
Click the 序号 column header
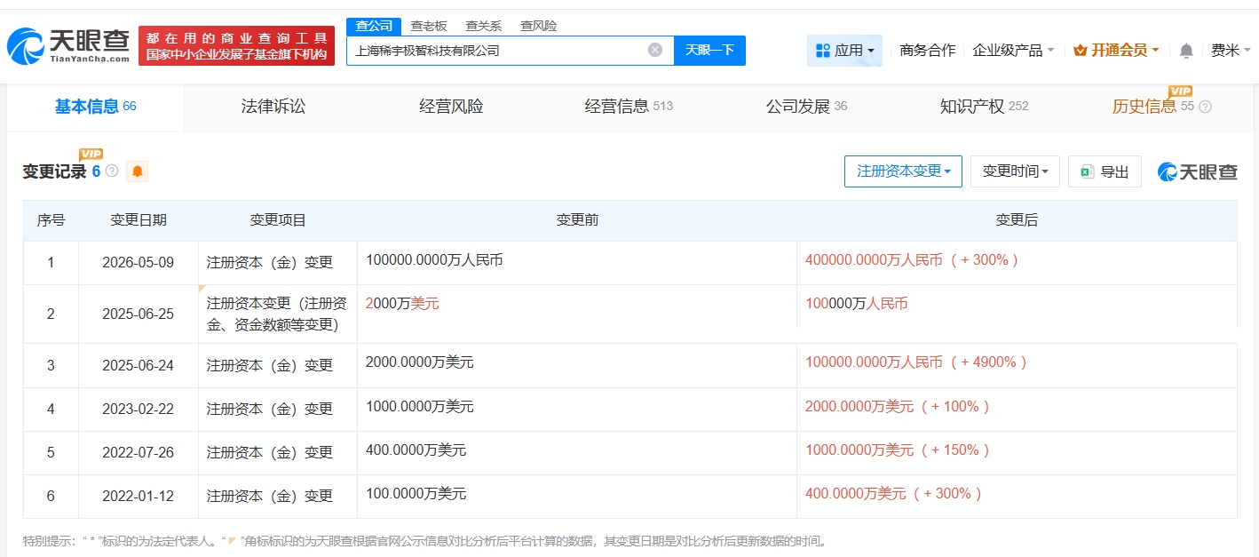(x=51, y=220)
